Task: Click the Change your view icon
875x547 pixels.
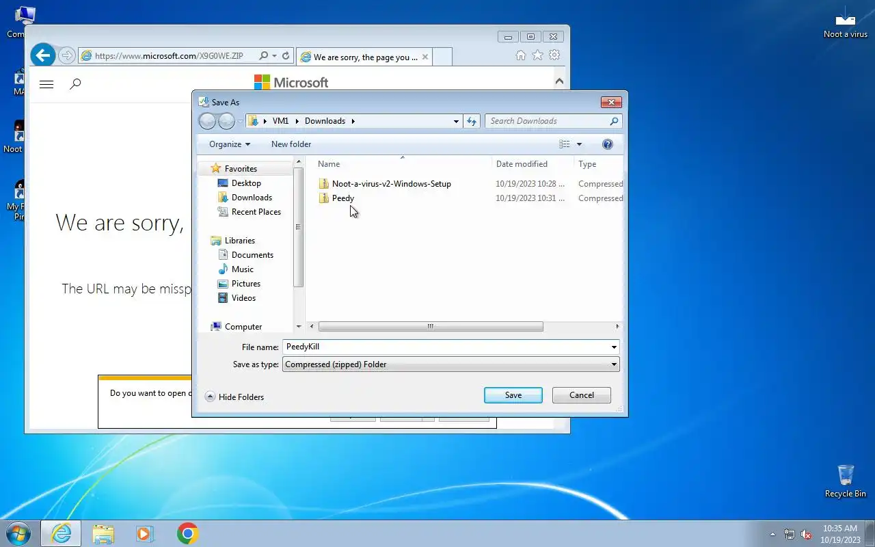Action: [565, 144]
